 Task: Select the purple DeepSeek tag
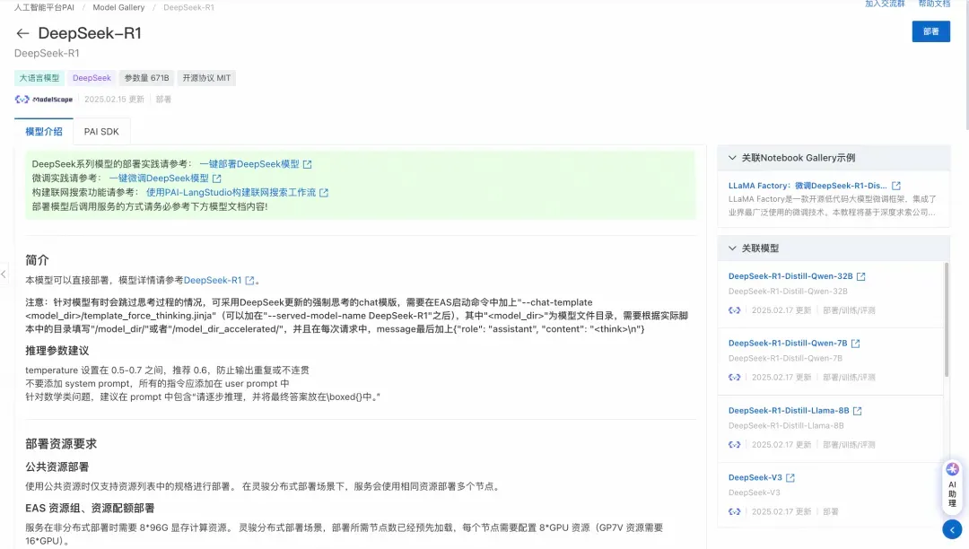click(x=92, y=78)
